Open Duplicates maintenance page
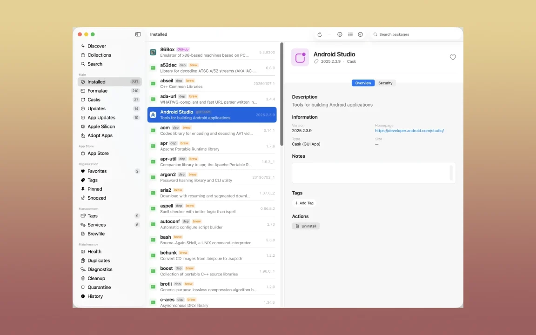 [x=109, y=260]
